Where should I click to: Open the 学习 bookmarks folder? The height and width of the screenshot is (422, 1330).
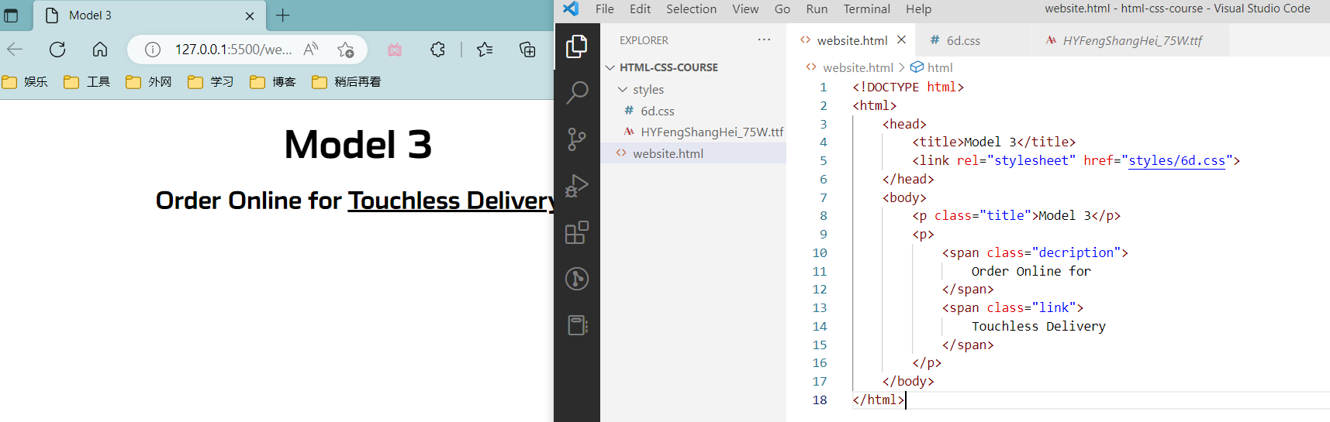[x=211, y=81]
